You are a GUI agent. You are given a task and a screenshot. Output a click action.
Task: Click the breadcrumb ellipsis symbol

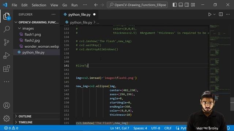point(98,23)
